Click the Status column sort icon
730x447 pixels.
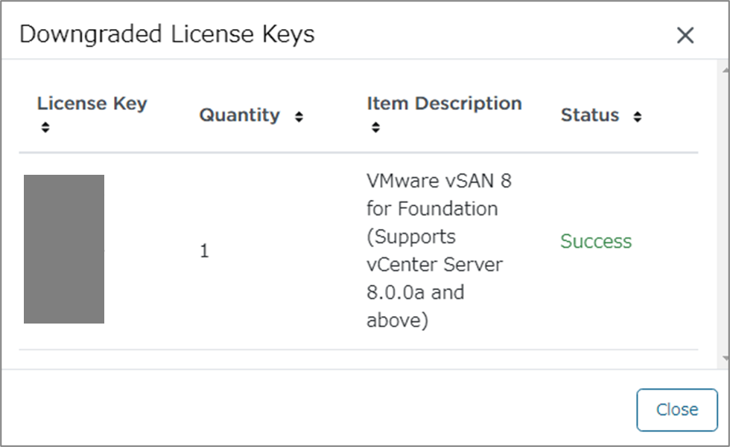(638, 117)
